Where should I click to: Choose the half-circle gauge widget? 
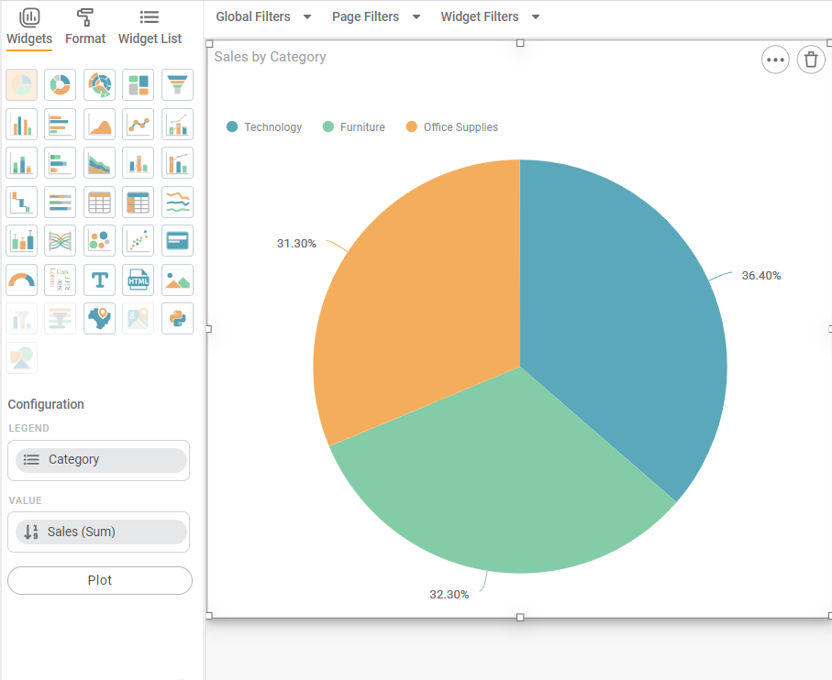(22, 280)
